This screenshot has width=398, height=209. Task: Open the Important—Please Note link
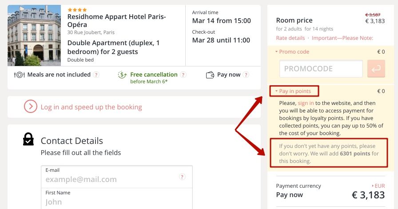pos(342,38)
